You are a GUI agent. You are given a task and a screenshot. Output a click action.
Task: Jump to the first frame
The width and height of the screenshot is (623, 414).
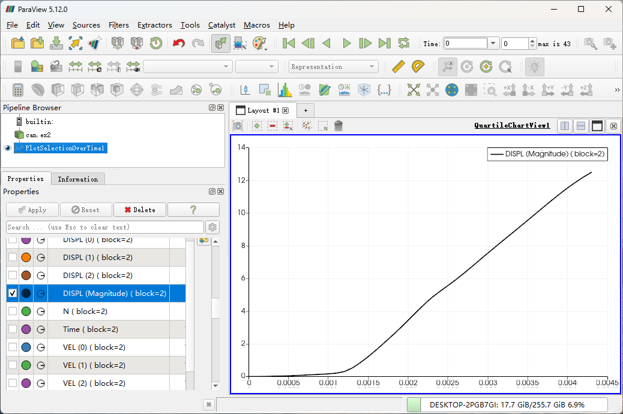pos(289,43)
